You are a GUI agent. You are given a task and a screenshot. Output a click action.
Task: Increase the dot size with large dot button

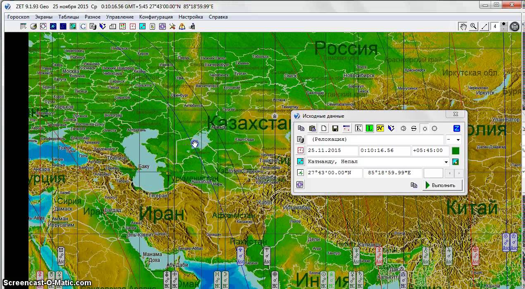pyautogui.click(x=504, y=24)
